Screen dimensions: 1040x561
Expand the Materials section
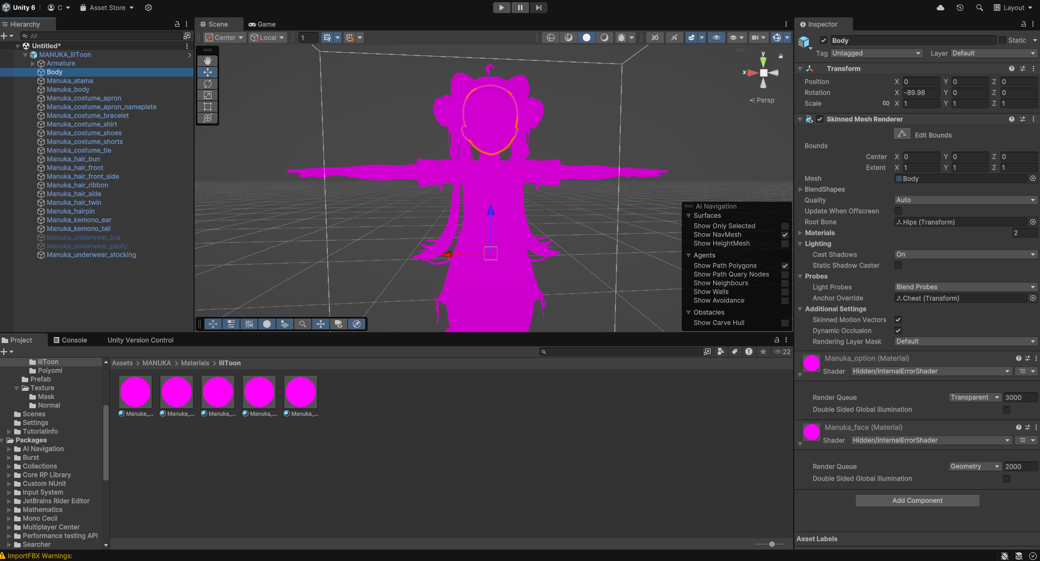pyautogui.click(x=800, y=233)
